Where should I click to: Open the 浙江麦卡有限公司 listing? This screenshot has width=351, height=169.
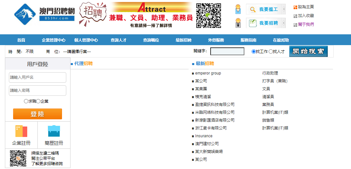tap(211, 128)
